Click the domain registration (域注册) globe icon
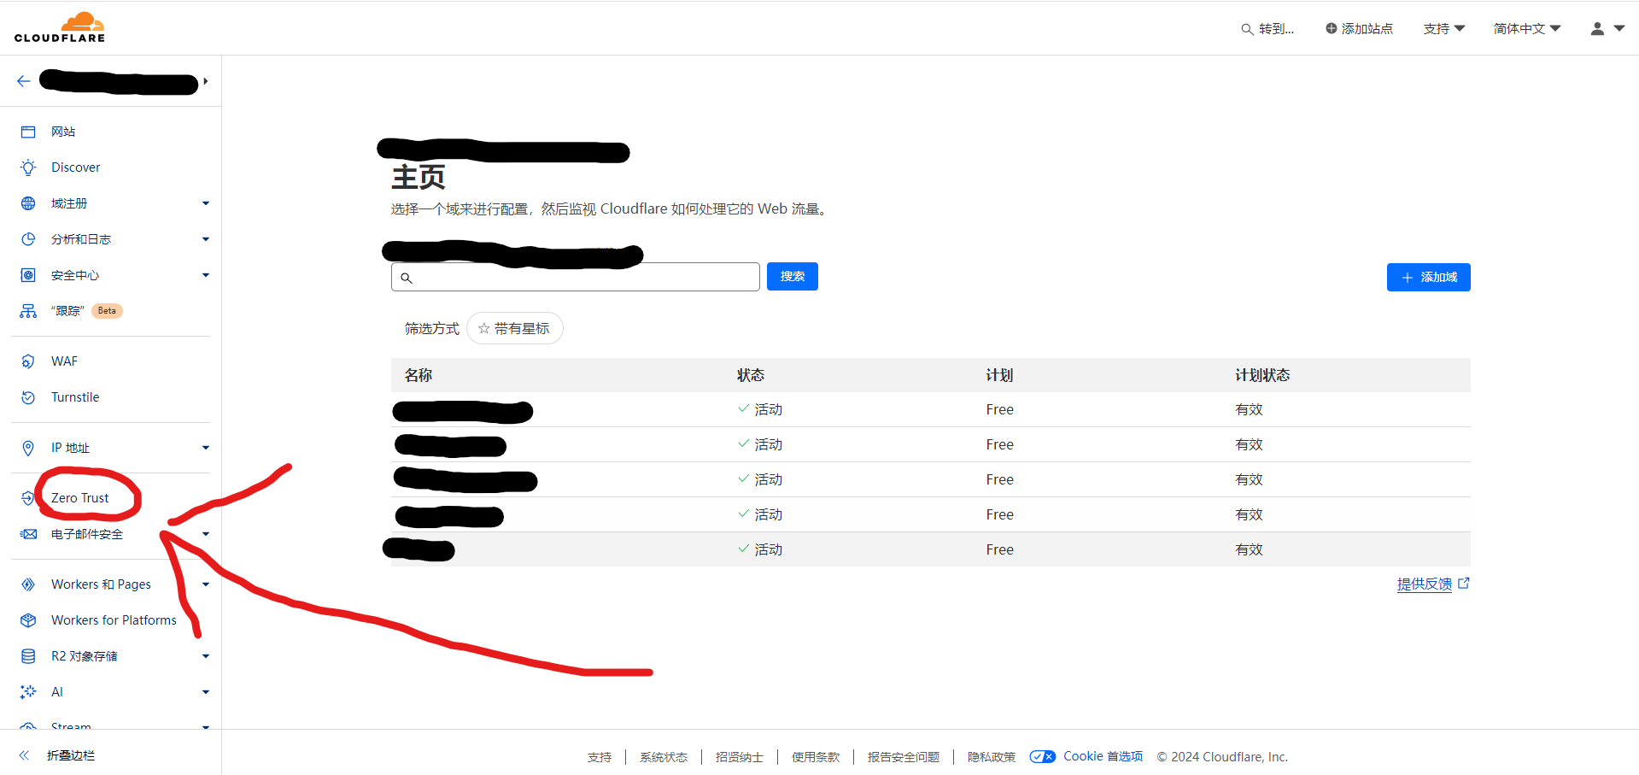 click(x=28, y=203)
